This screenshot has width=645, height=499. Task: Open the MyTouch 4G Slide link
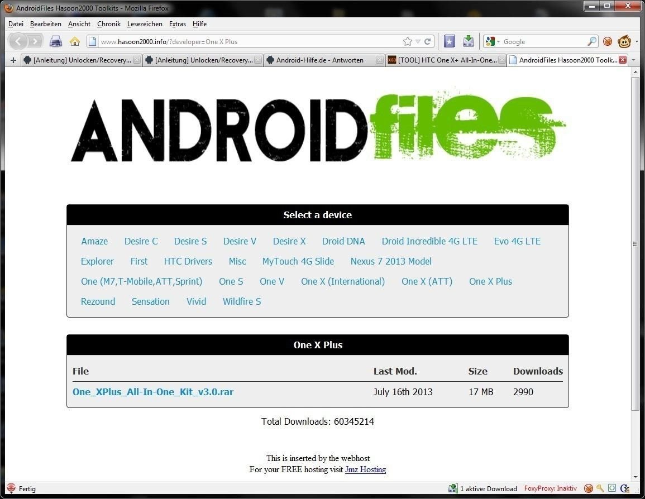pos(298,261)
